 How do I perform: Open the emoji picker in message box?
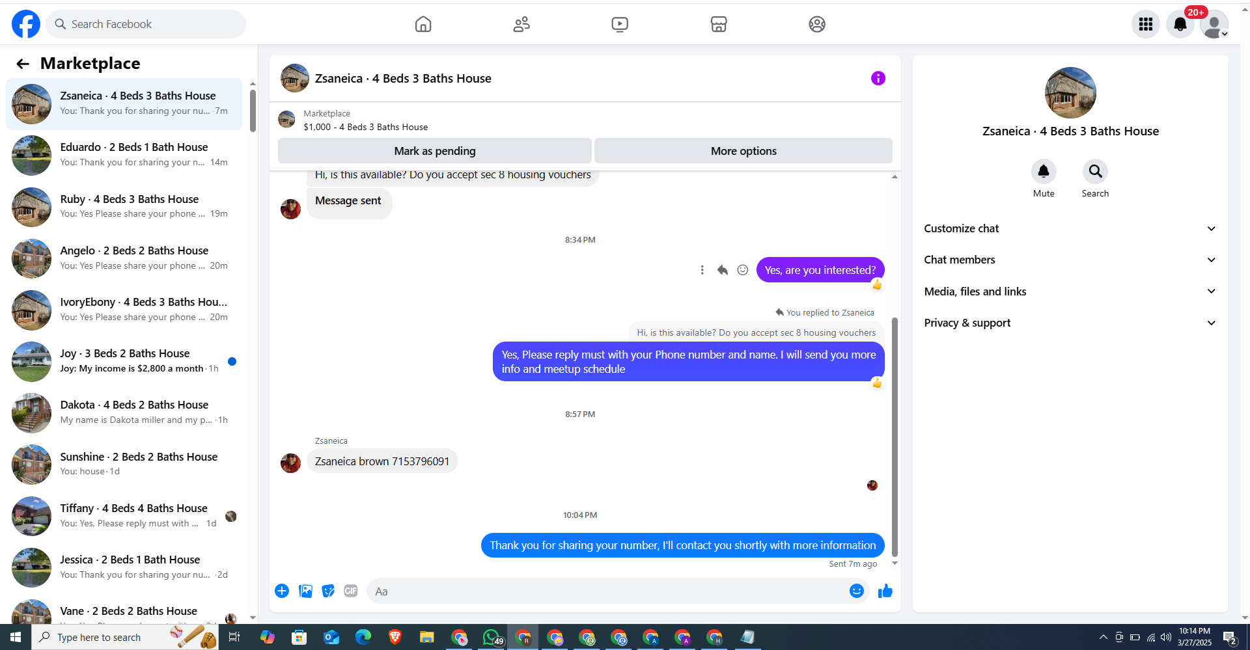click(857, 591)
